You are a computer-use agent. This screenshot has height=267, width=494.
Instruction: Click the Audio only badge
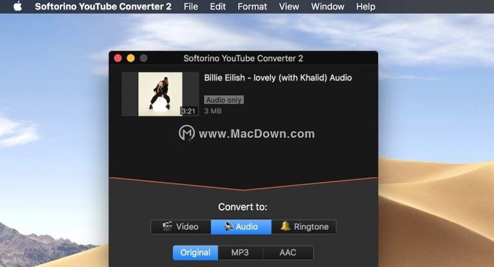click(x=224, y=100)
